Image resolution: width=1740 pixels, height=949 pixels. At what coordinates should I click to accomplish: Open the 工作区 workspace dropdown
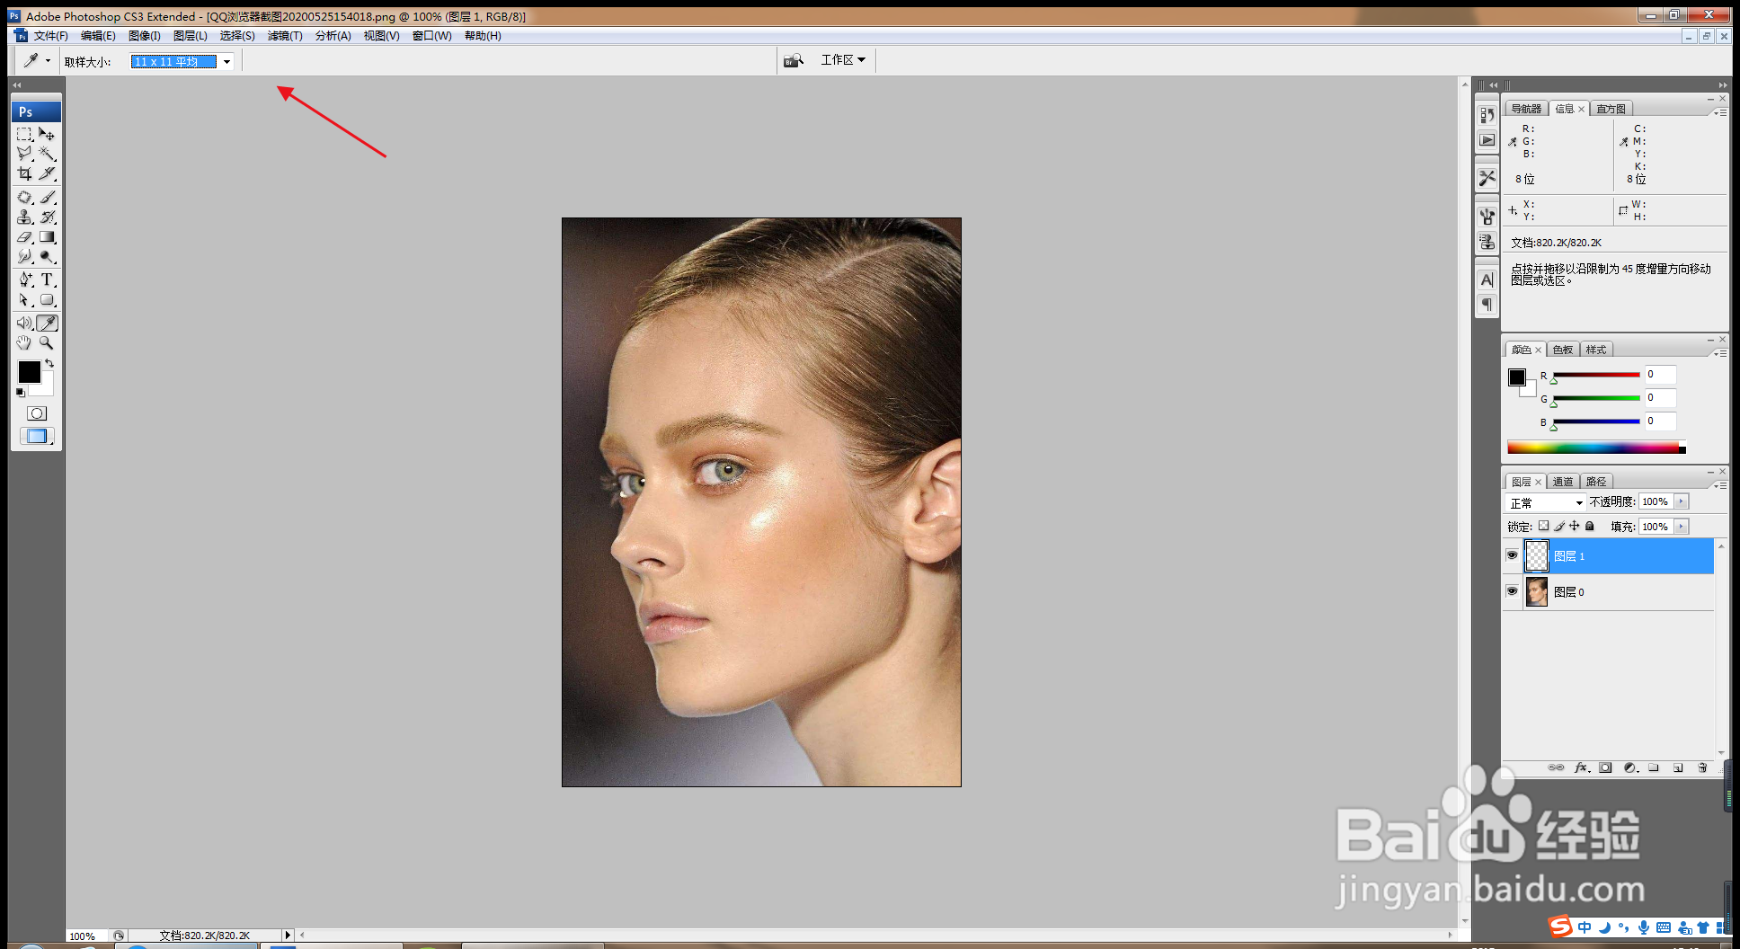click(x=843, y=59)
